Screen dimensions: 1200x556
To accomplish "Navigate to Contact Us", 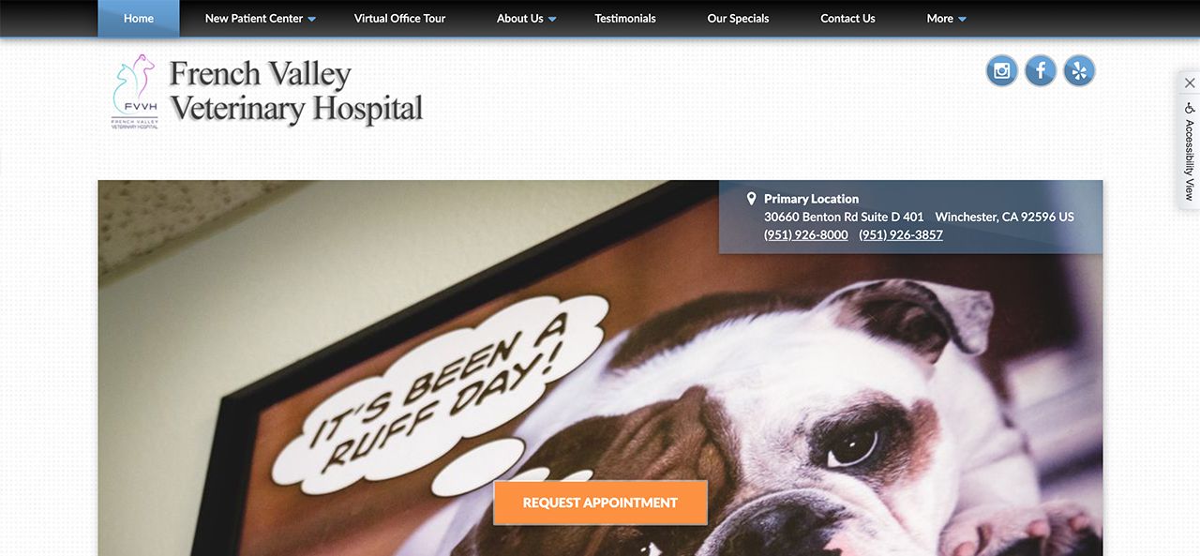I will (x=847, y=19).
